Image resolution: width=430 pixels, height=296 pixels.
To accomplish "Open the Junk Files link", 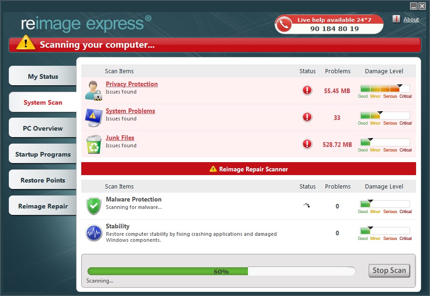I will [x=120, y=138].
